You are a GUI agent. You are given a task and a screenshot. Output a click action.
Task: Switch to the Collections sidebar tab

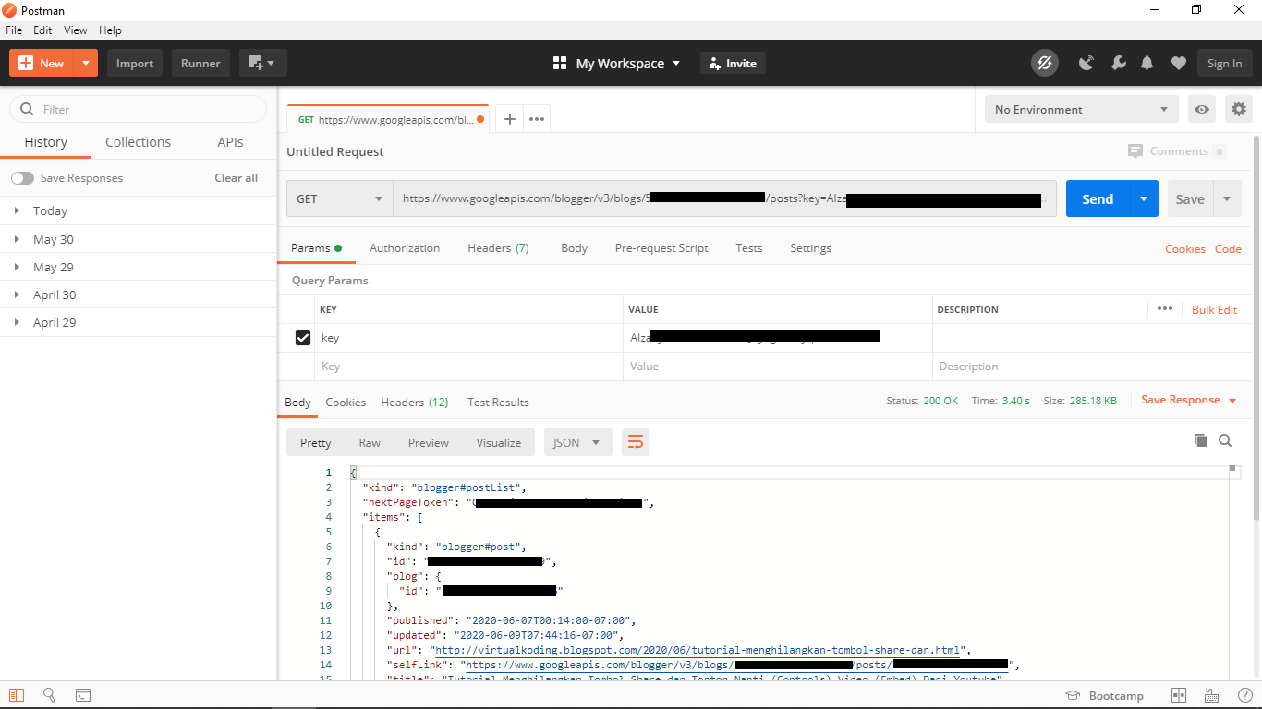click(x=138, y=142)
